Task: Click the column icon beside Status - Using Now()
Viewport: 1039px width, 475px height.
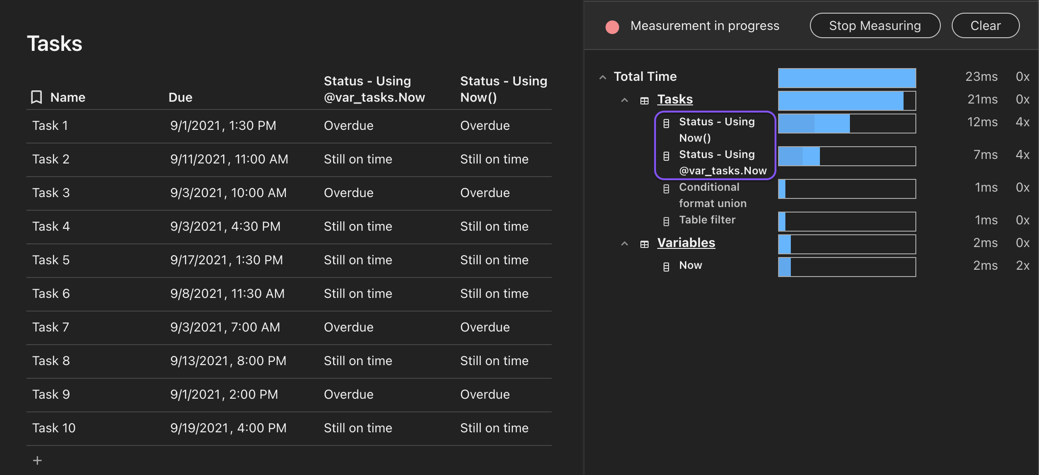Action: [666, 123]
